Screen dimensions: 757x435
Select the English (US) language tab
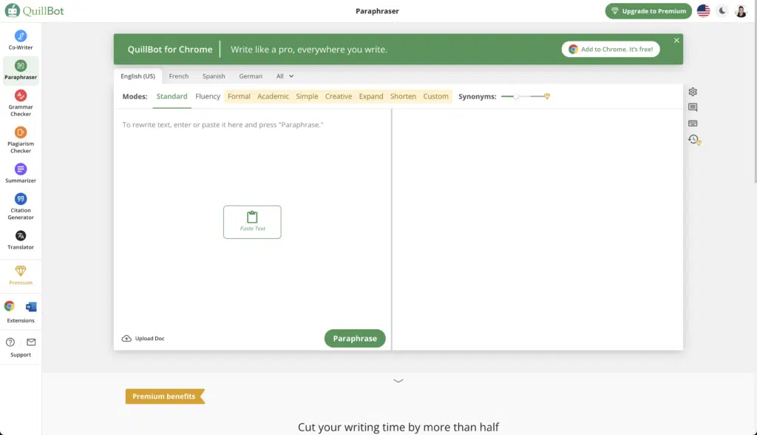(x=138, y=76)
